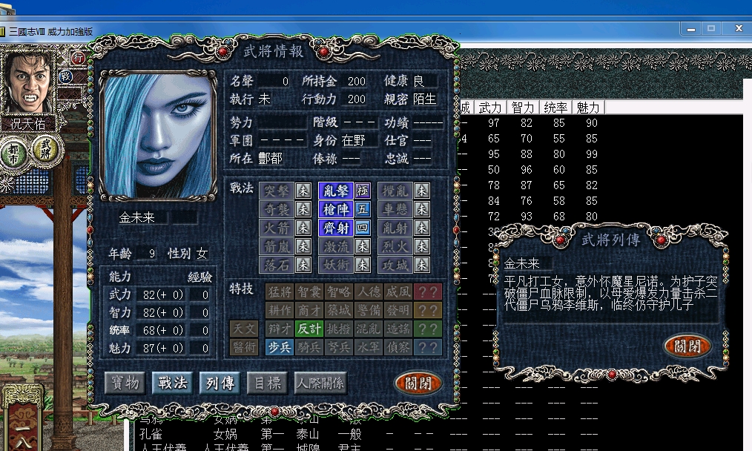Select the 妖術 tactic tile
The image size is (752, 451).
(336, 264)
